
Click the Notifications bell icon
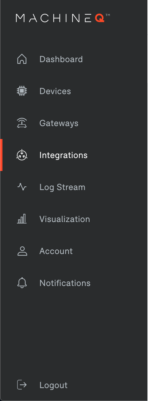22,283
